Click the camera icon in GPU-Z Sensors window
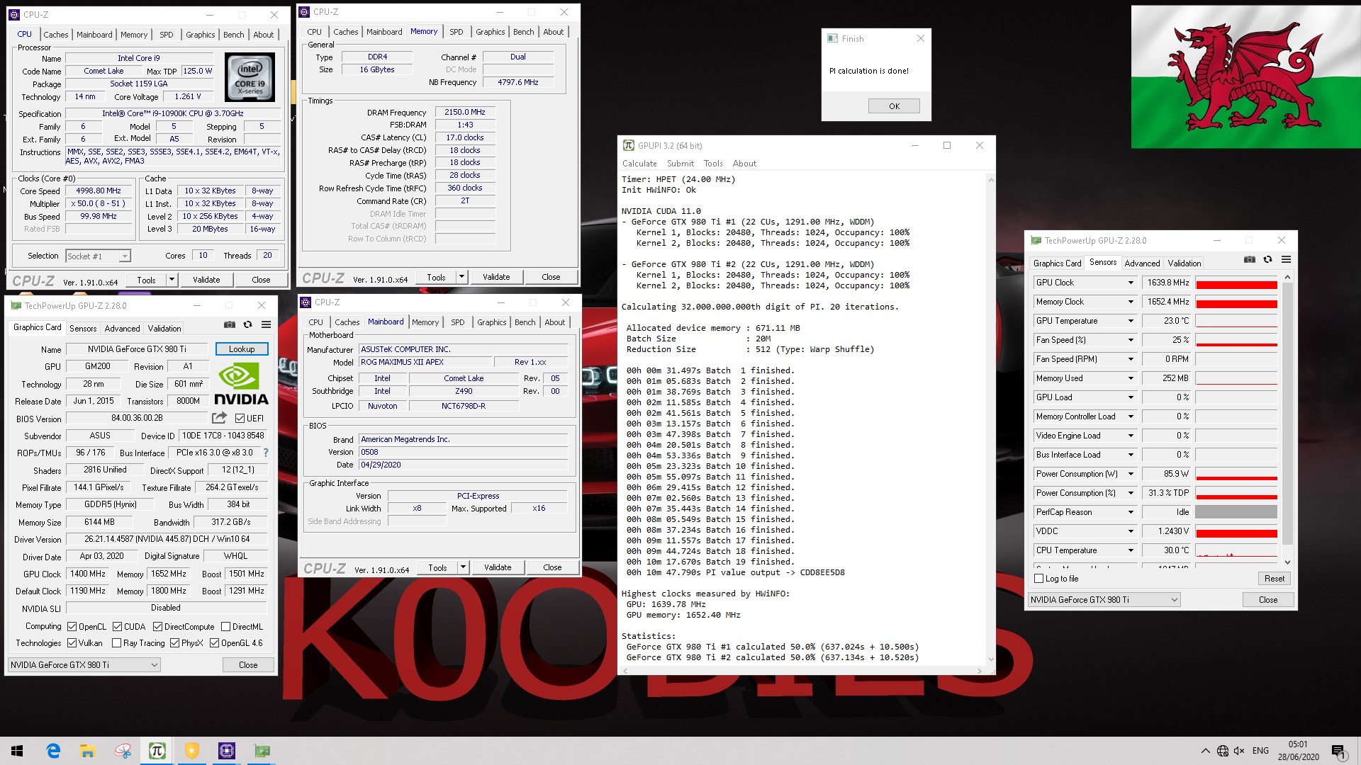This screenshot has height=765, width=1361. point(1250,259)
